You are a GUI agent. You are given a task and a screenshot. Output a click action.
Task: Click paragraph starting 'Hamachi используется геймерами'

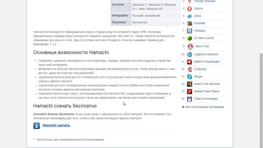tap(104, 38)
